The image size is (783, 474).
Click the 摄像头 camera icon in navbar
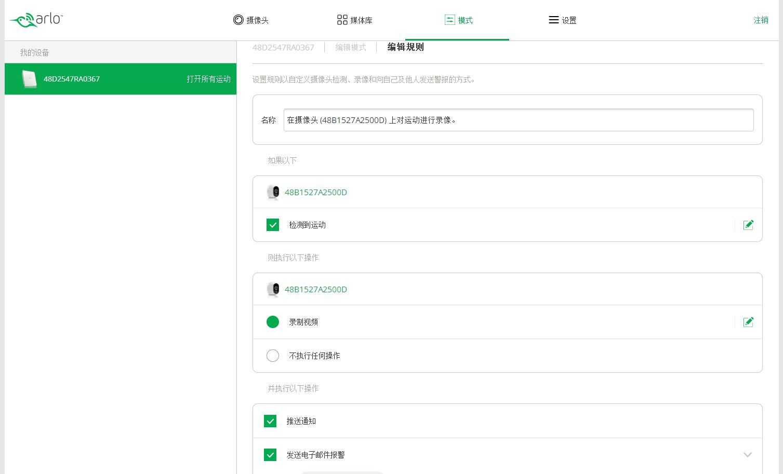click(238, 20)
